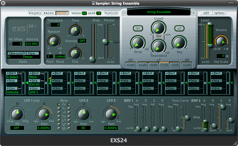This screenshot has height=146, width=238.
Task: Click EXS 24 II logo
Action: 24,28
